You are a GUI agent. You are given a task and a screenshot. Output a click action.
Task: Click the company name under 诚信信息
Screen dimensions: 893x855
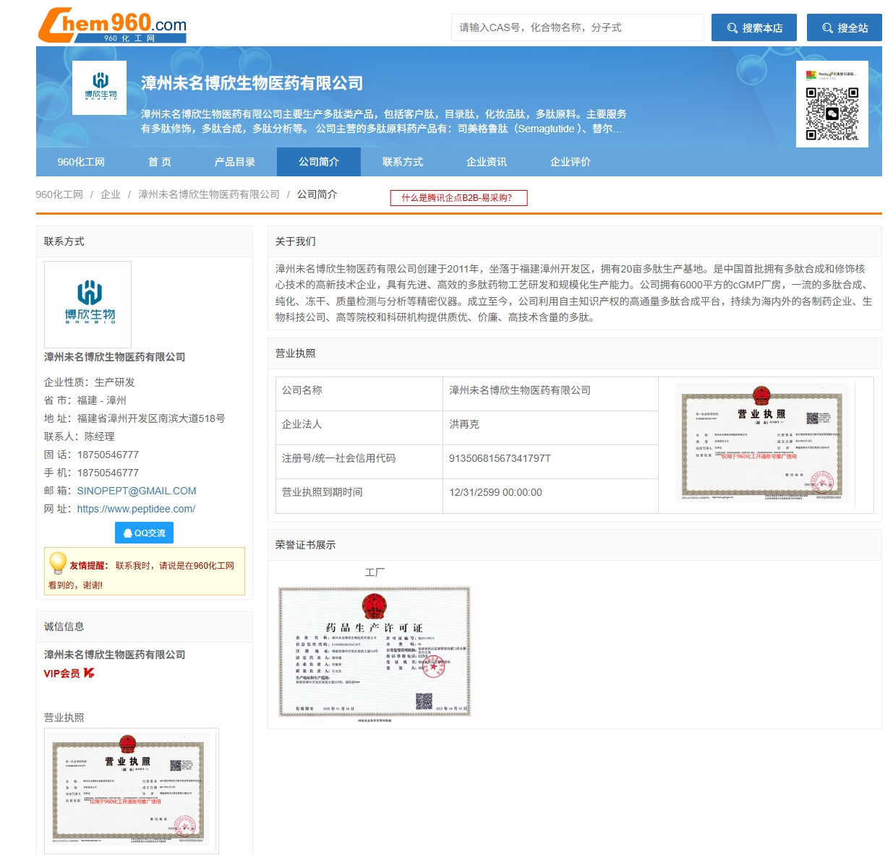(x=114, y=655)
